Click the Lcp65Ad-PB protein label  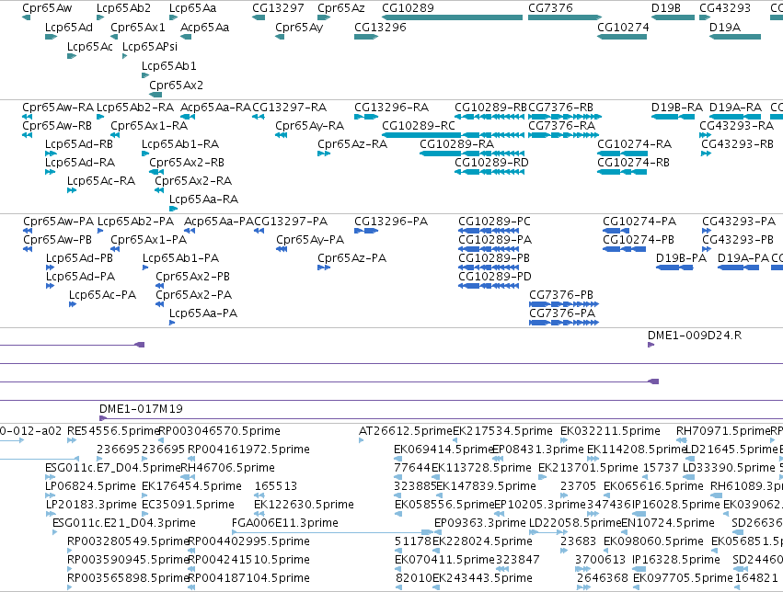coord(79,258)
